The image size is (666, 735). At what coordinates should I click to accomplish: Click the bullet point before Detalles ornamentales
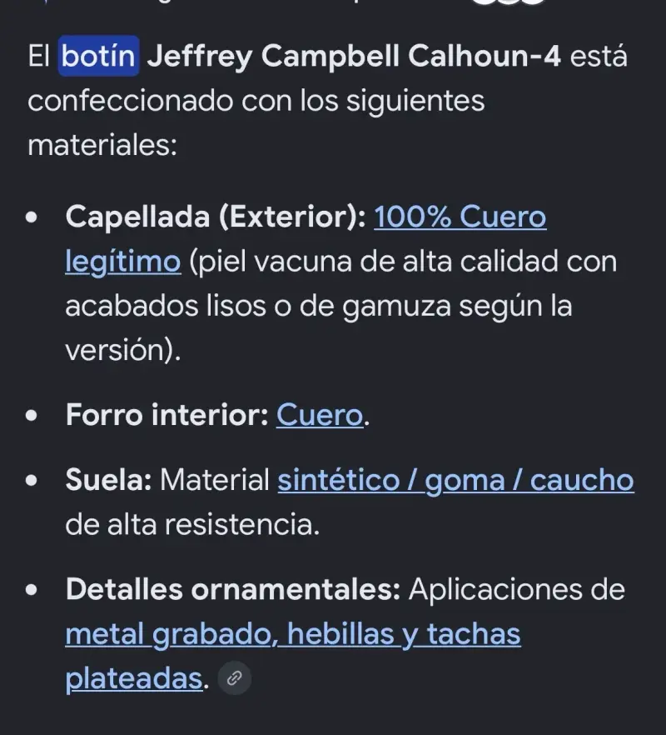coord(32,590)
